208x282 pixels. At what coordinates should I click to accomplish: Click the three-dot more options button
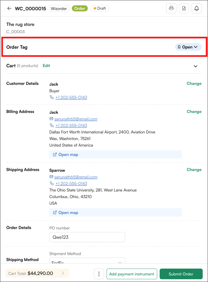click(x=99, y=274)
